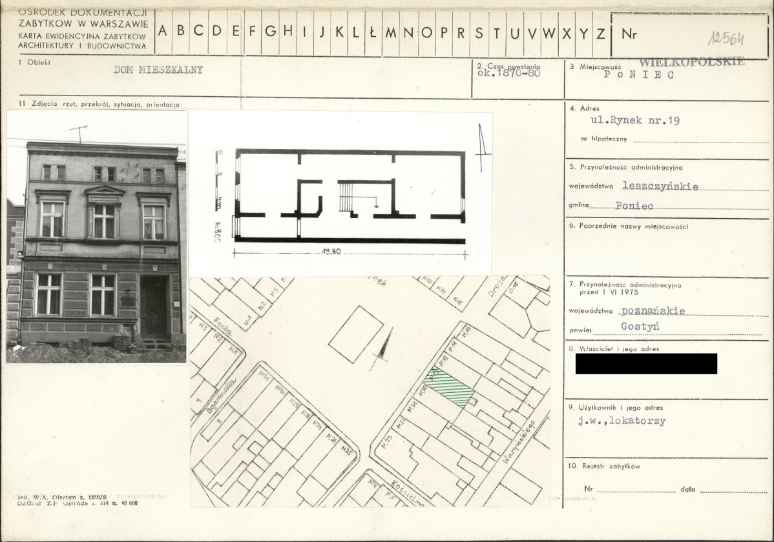Click the heading 9. Użytkownik i jego adres
This screenshot has height=542, width=774.
(x=616, y=408)
